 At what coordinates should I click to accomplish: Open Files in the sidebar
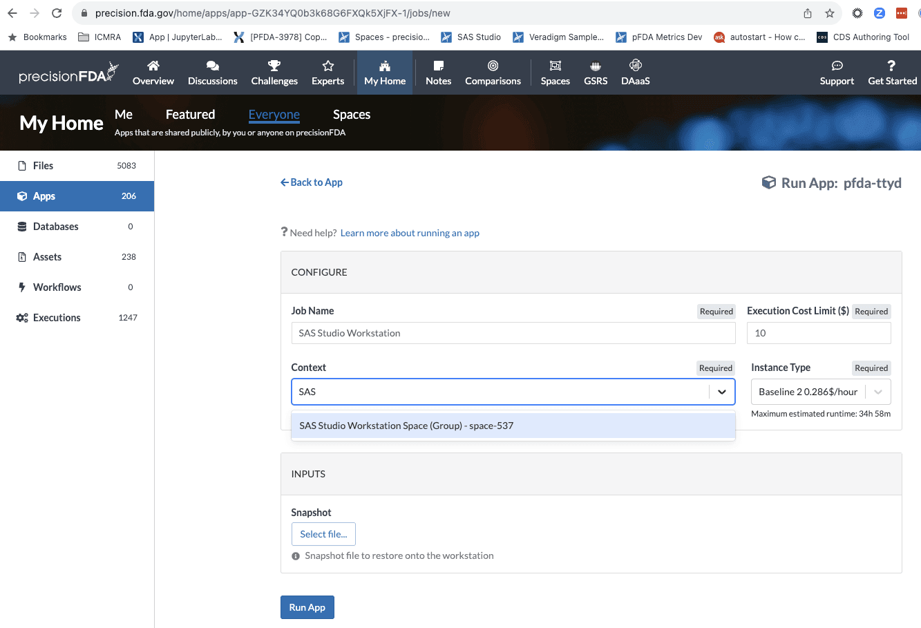(77, 166)
